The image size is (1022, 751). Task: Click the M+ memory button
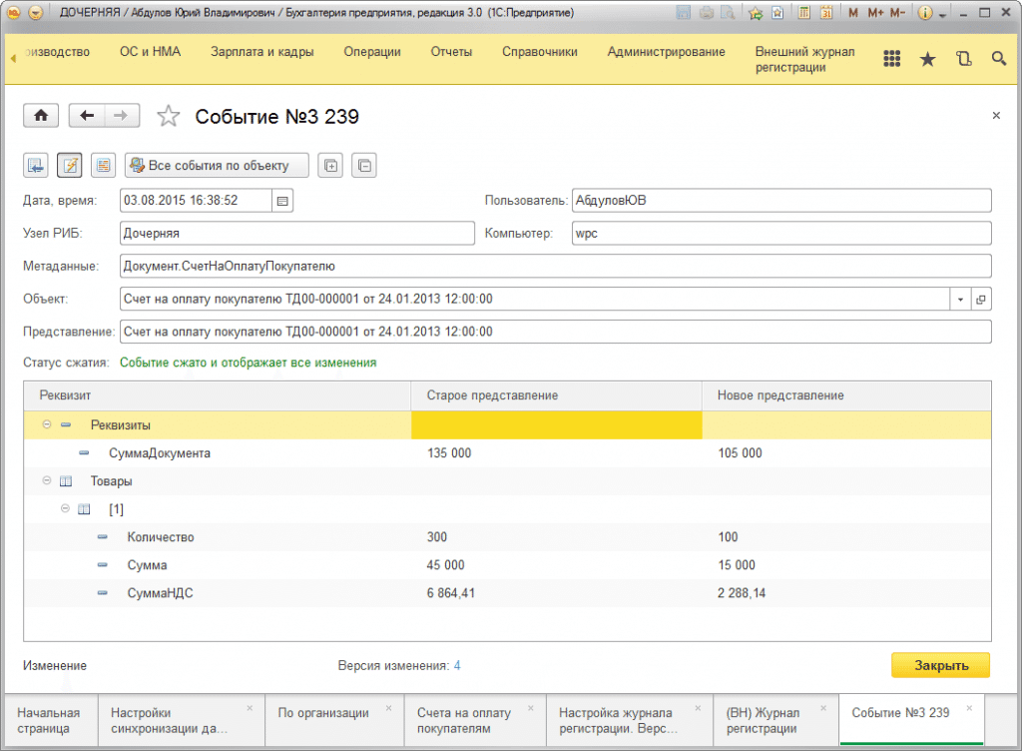coord(875,12)
